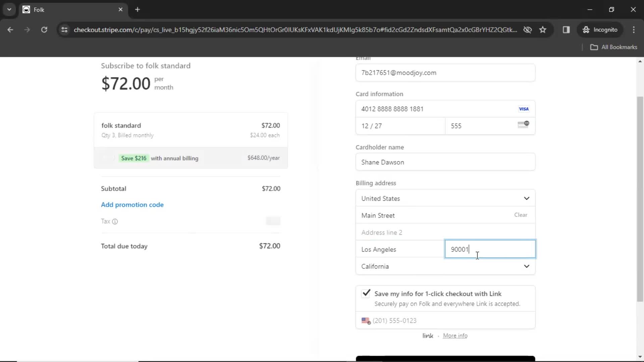Click the bookmark star icon in address bar
The image size is (644, 362).
click(543, 29)
